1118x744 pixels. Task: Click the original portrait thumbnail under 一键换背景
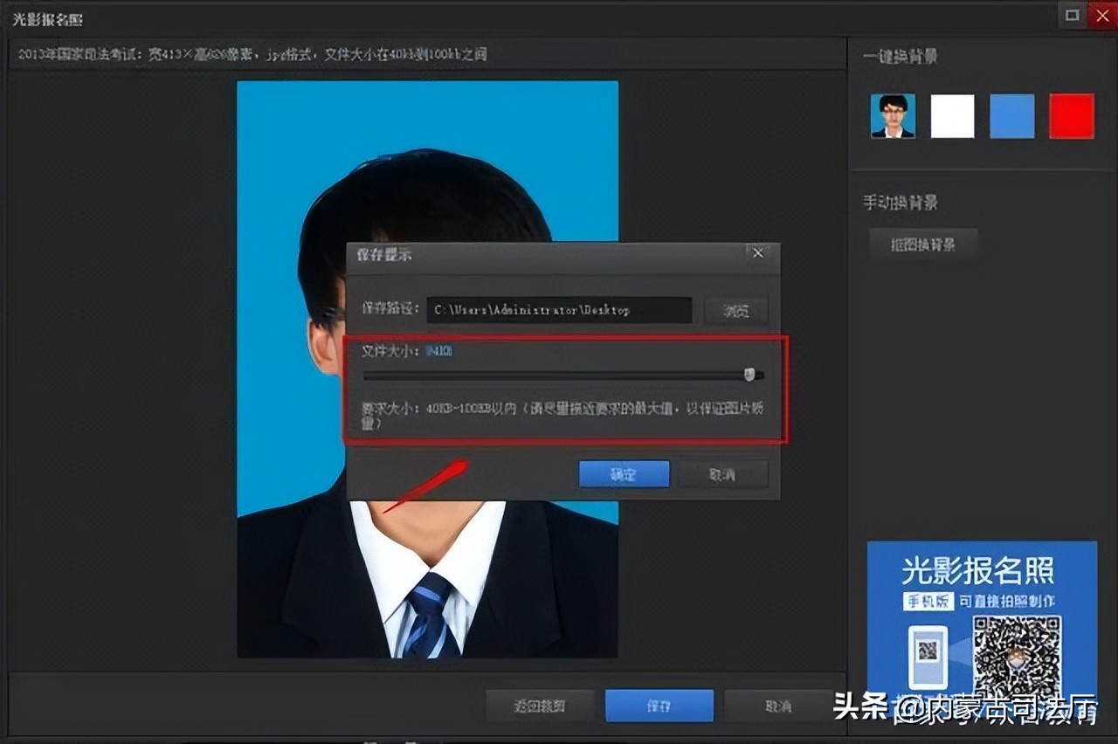coord(893,114)
